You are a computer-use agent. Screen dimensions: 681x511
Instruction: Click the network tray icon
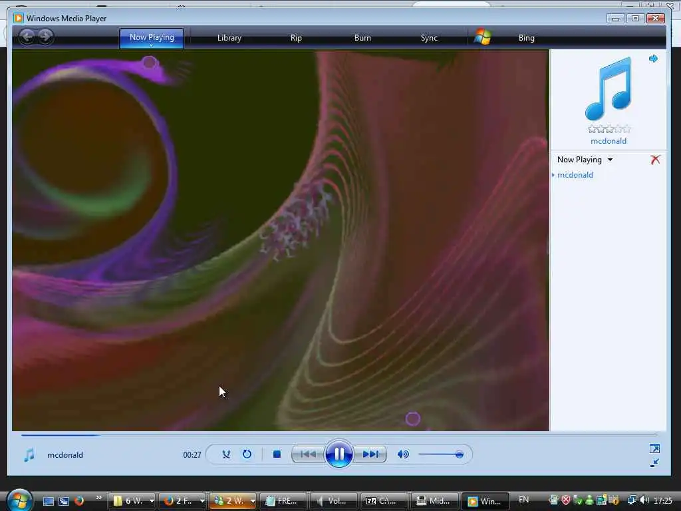coord(632,500)
